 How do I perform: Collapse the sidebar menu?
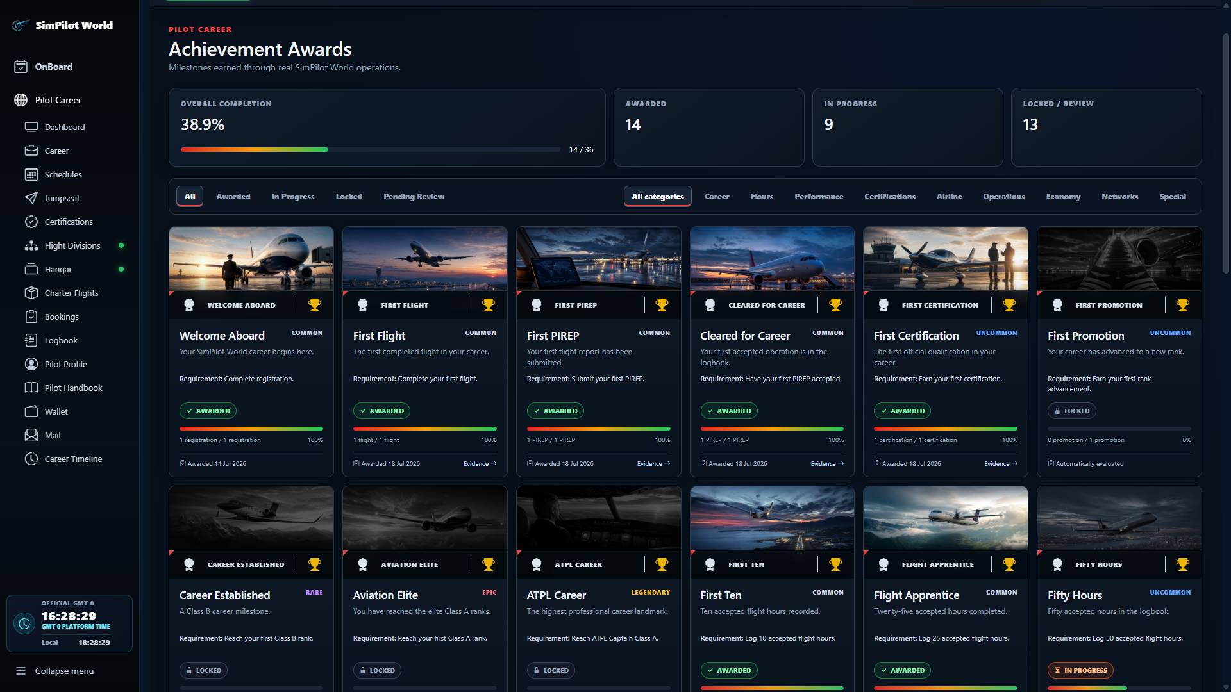[x=55, y=671]
